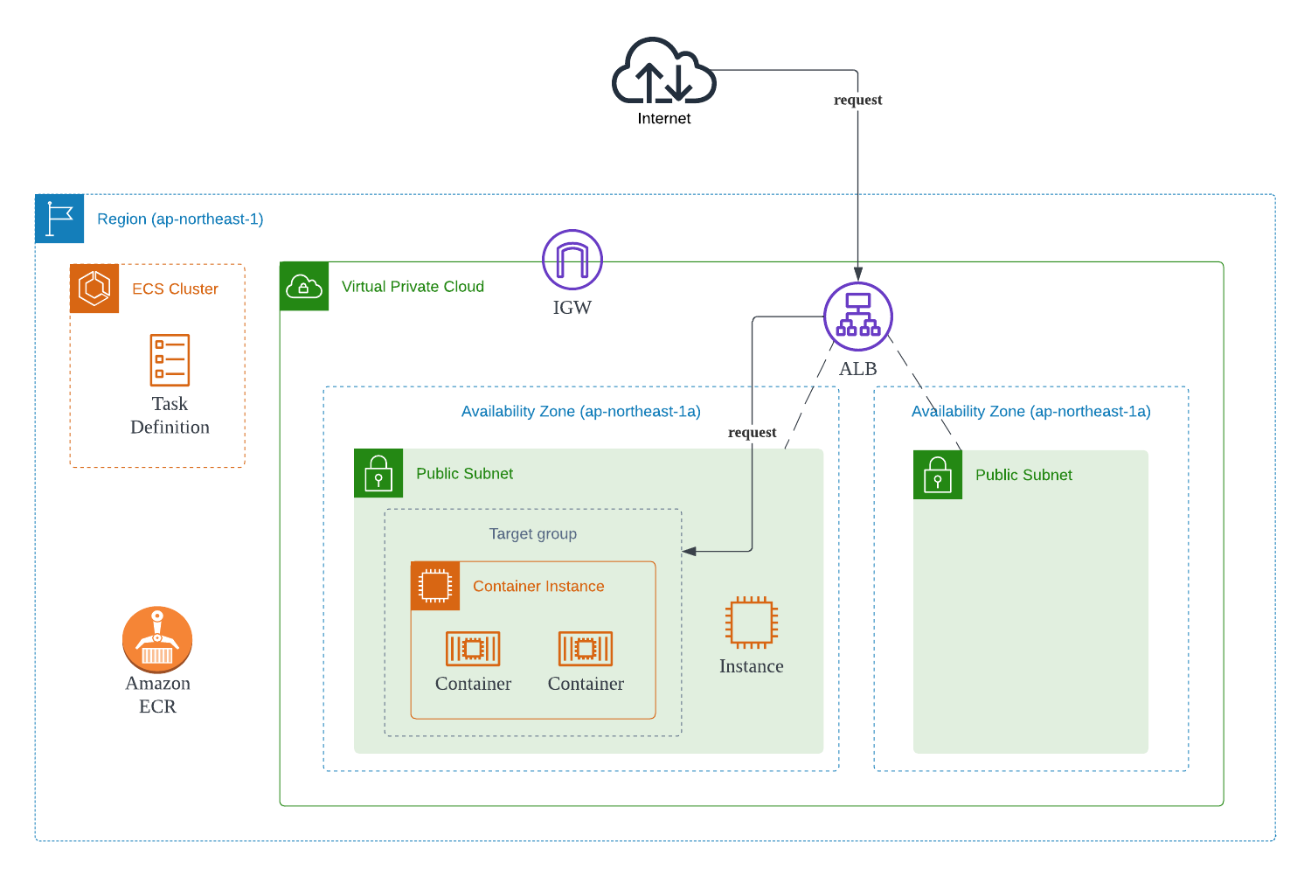
Task: Click the Internet cloud icon
Action: point(664,71)
